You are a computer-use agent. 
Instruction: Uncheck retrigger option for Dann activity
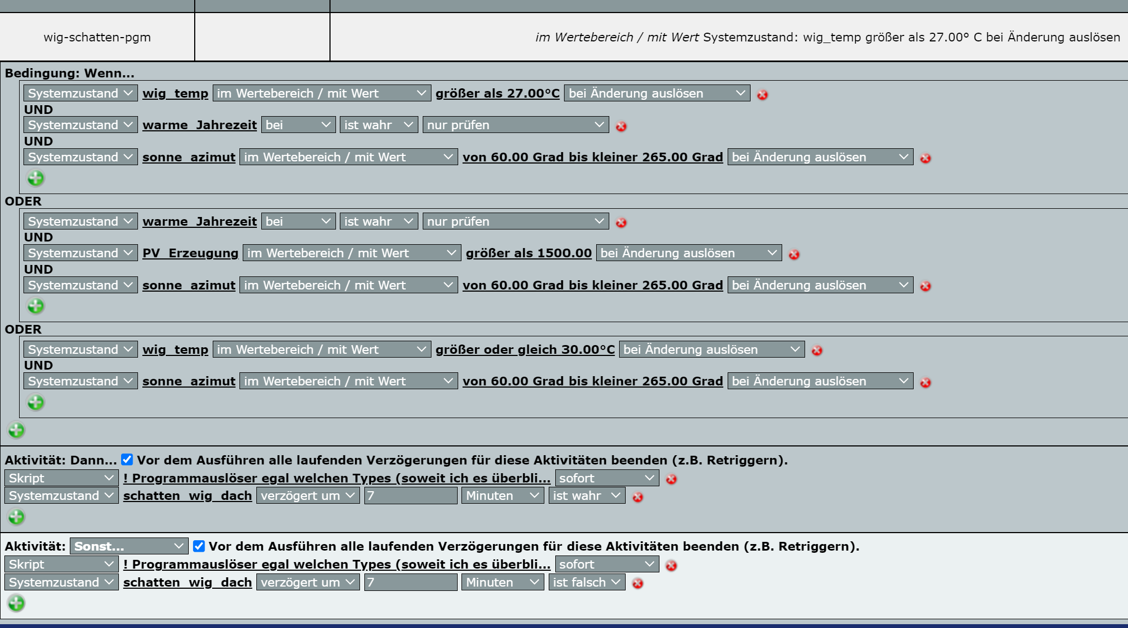point(127,460)
